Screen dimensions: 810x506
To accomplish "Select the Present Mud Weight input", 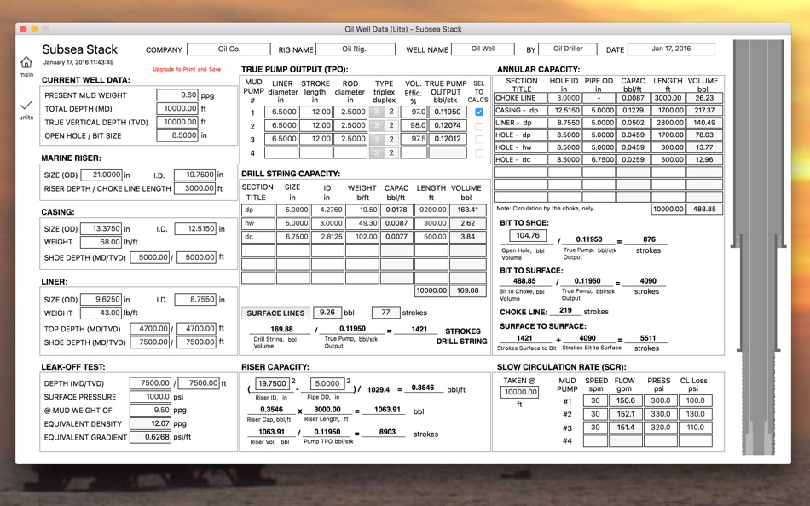I will pyautogui.click(x=177, y=95).
